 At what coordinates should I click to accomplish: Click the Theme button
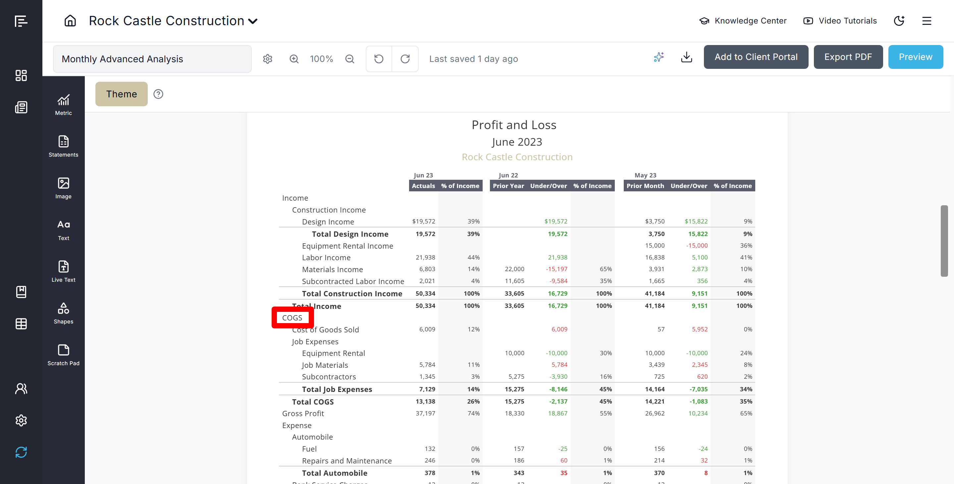(121, 94)
